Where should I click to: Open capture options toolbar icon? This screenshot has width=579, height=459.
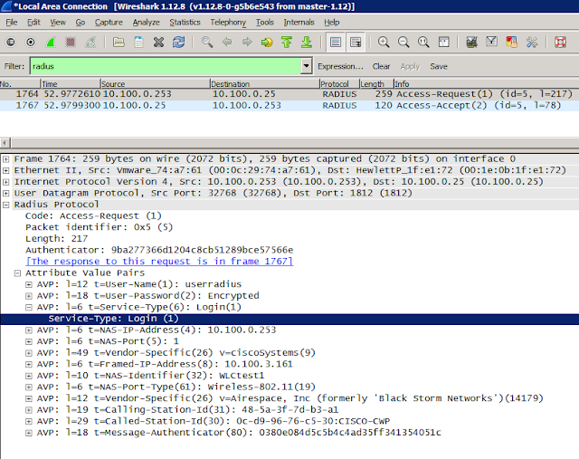[31, 43]
